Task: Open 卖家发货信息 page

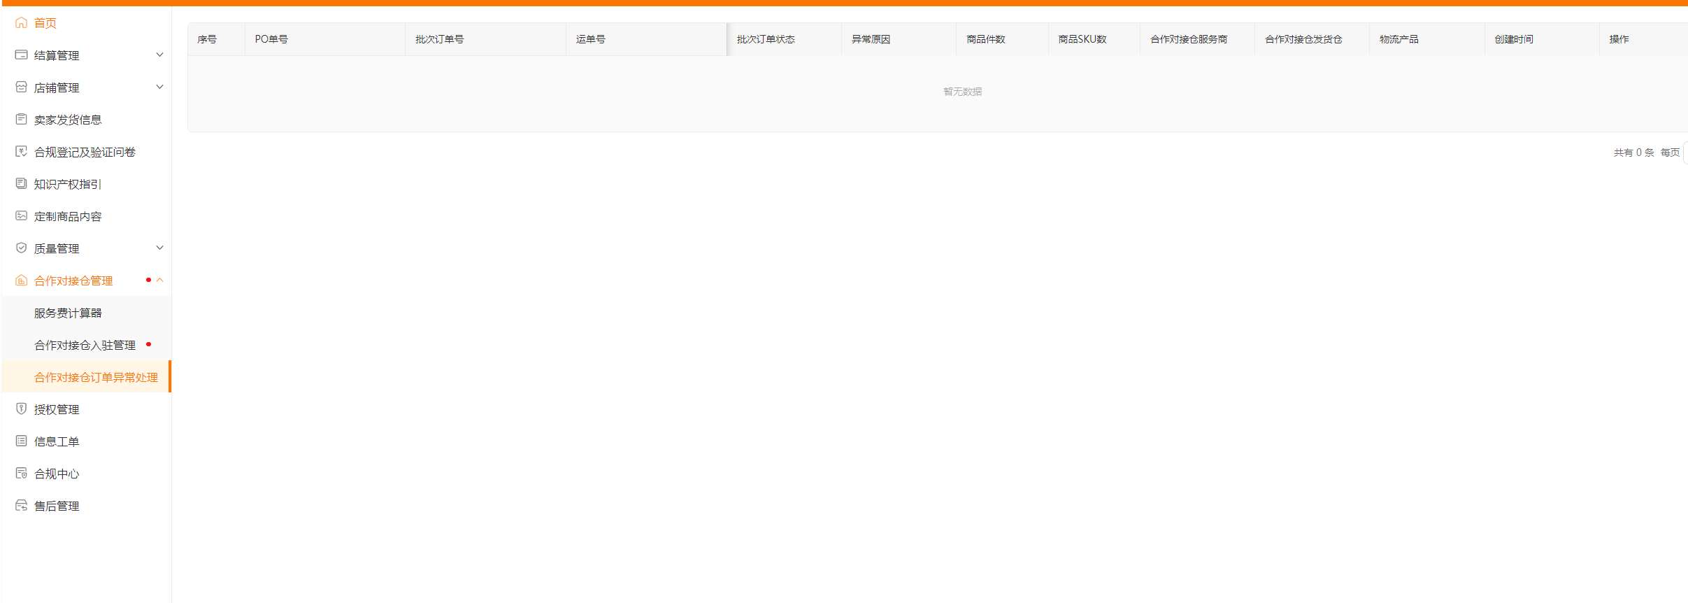Action: point(68,120)
